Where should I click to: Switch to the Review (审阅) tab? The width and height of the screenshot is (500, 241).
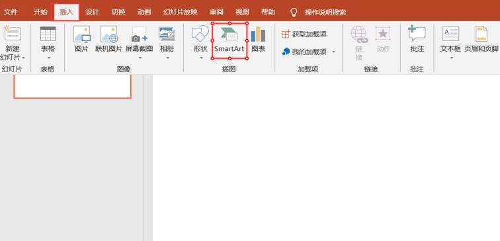point(216,12)
